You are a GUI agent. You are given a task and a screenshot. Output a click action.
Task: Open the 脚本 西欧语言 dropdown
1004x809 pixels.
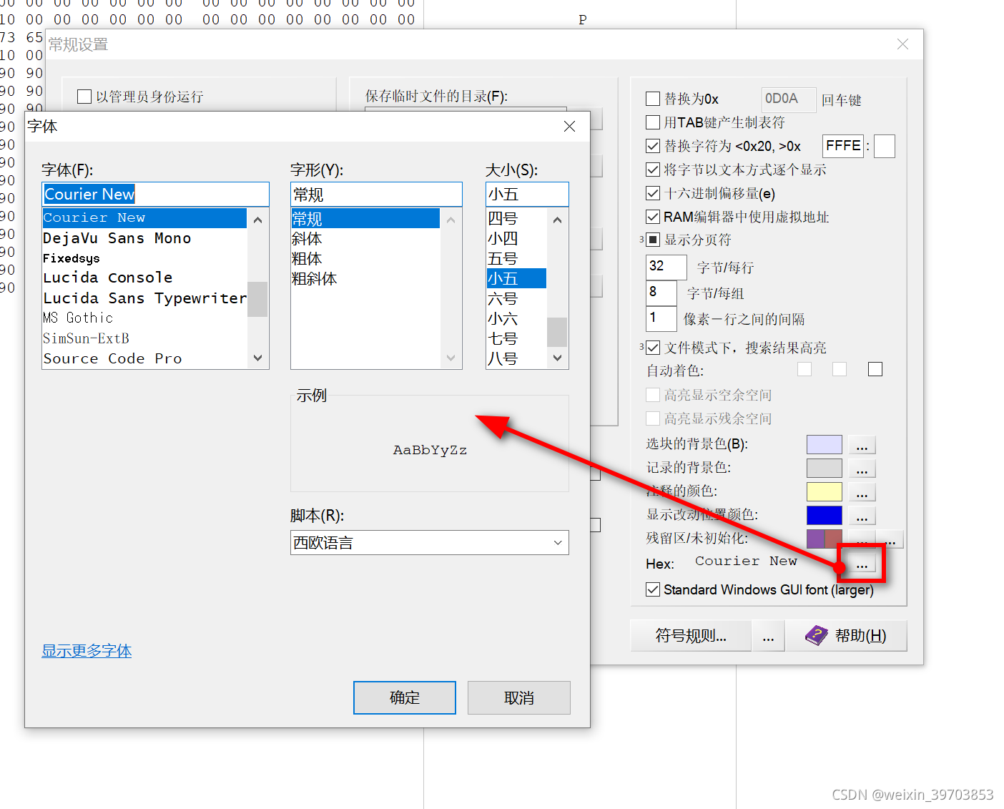click(x=430, y=542)
